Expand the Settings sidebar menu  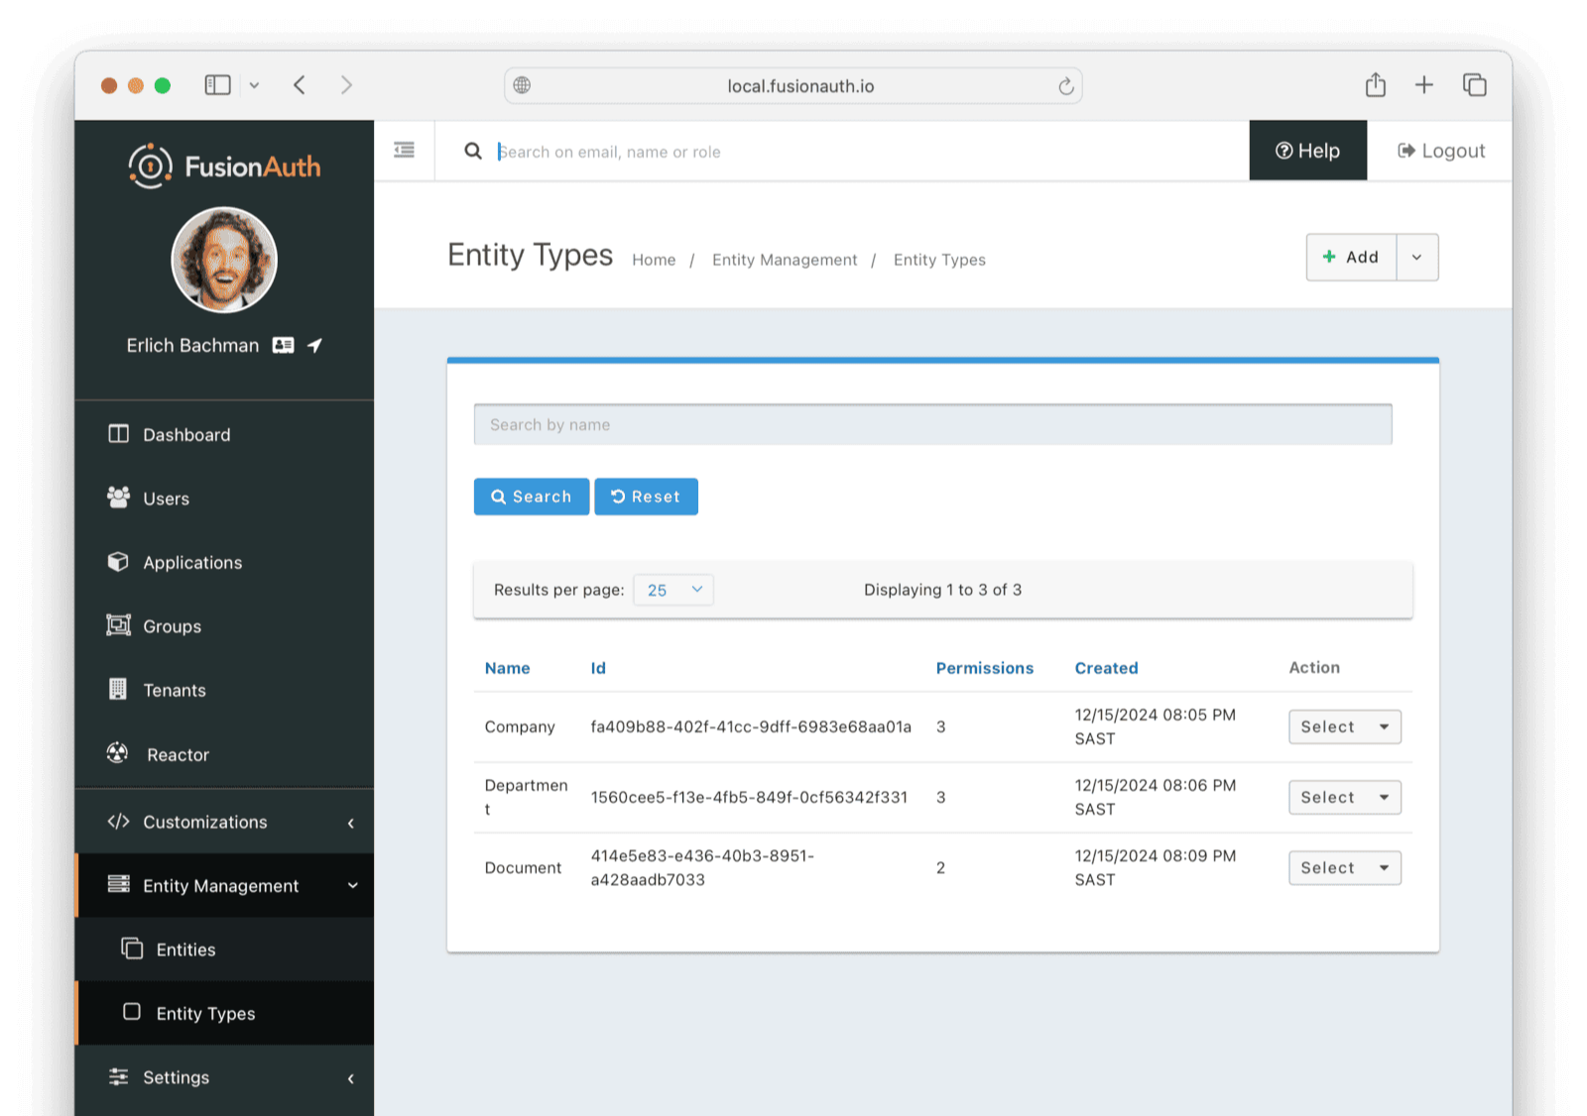[224, 1077]
